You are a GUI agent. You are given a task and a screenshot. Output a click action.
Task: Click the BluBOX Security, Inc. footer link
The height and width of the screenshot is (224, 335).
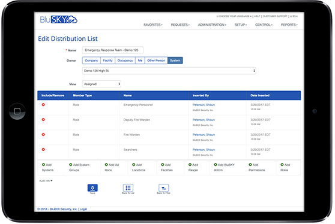coord(63,209)
